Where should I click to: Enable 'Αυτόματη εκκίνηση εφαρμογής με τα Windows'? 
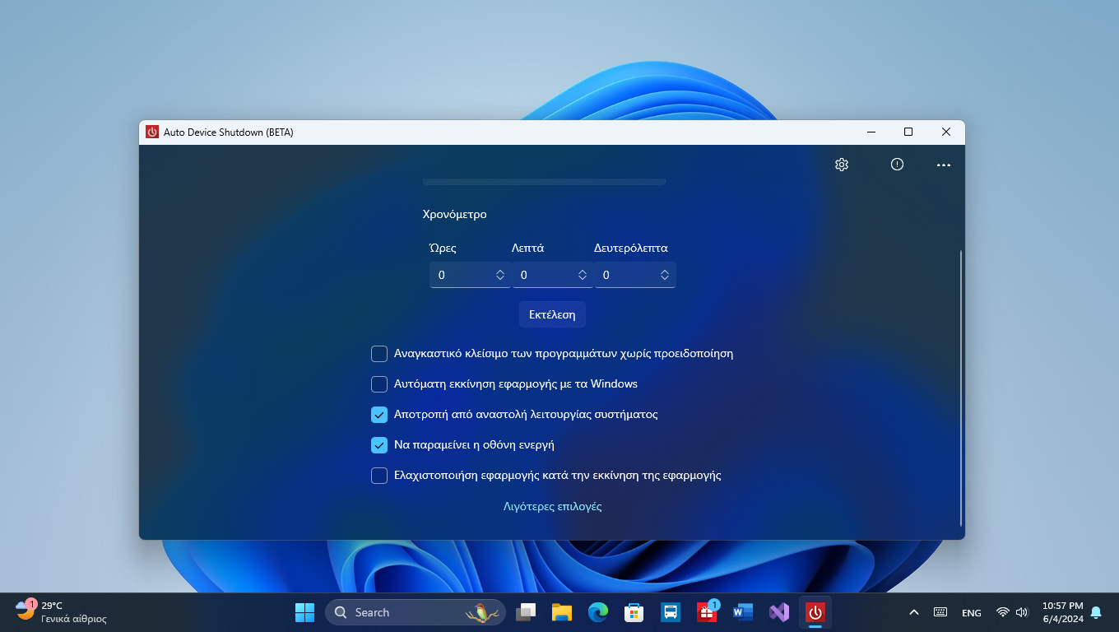(x=379, y=384)
